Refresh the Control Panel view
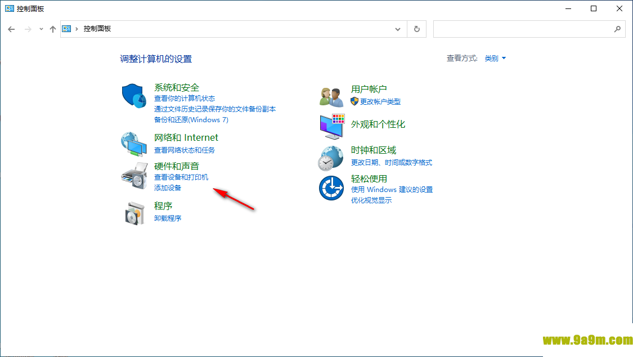The image size is (633, 357). (416, 29)
